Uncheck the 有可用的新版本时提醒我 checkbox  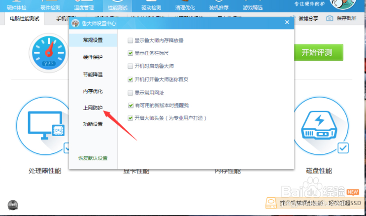coord(130,106)
